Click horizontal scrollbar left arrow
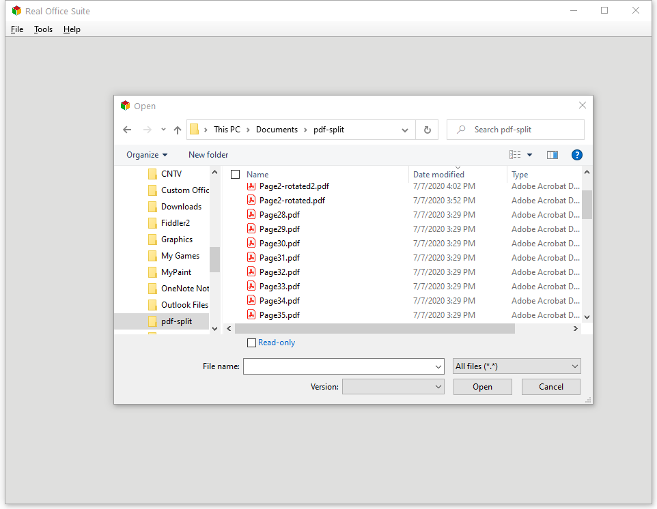 (x=229, y=329)
